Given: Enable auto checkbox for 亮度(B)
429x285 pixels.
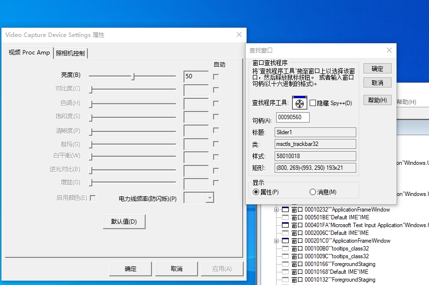Looking at the screenshot, I should coord(216,77).
